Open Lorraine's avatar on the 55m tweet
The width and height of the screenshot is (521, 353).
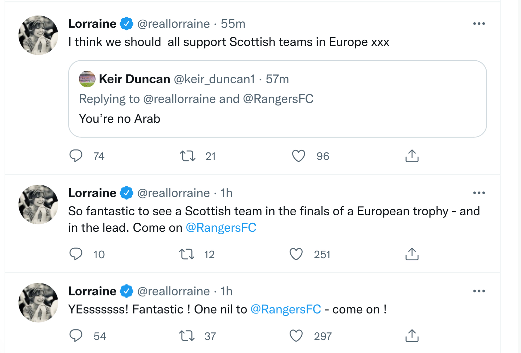(38, 35)
